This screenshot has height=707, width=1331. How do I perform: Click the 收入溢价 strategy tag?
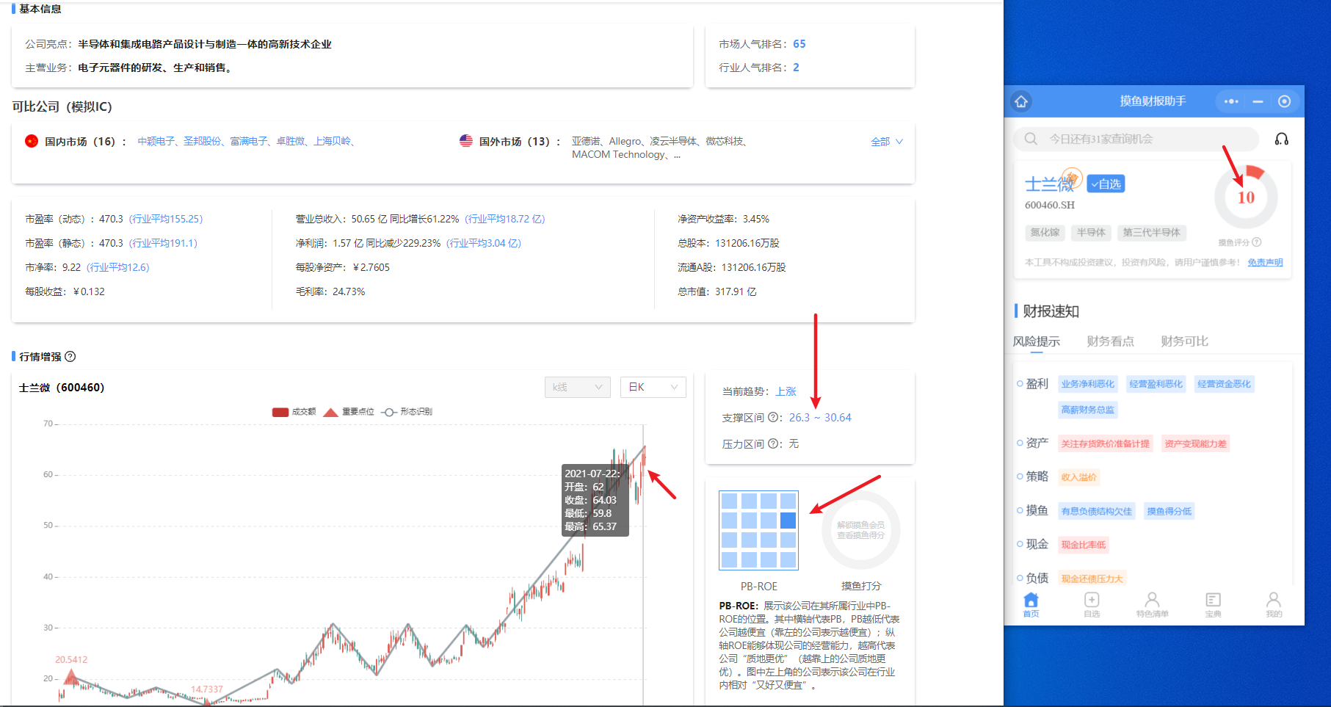[x=1078, y=477]
